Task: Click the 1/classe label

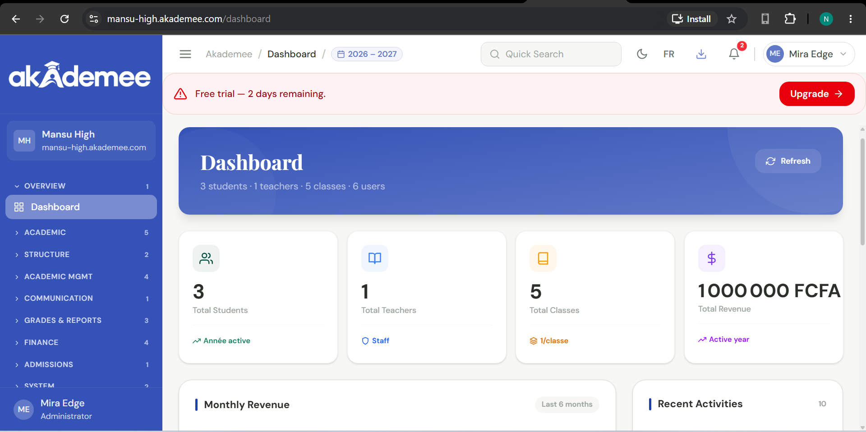Action: coord(554,341)
